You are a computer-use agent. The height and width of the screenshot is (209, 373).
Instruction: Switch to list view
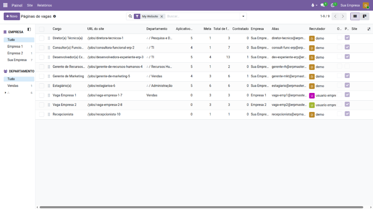tap(355, 17)
